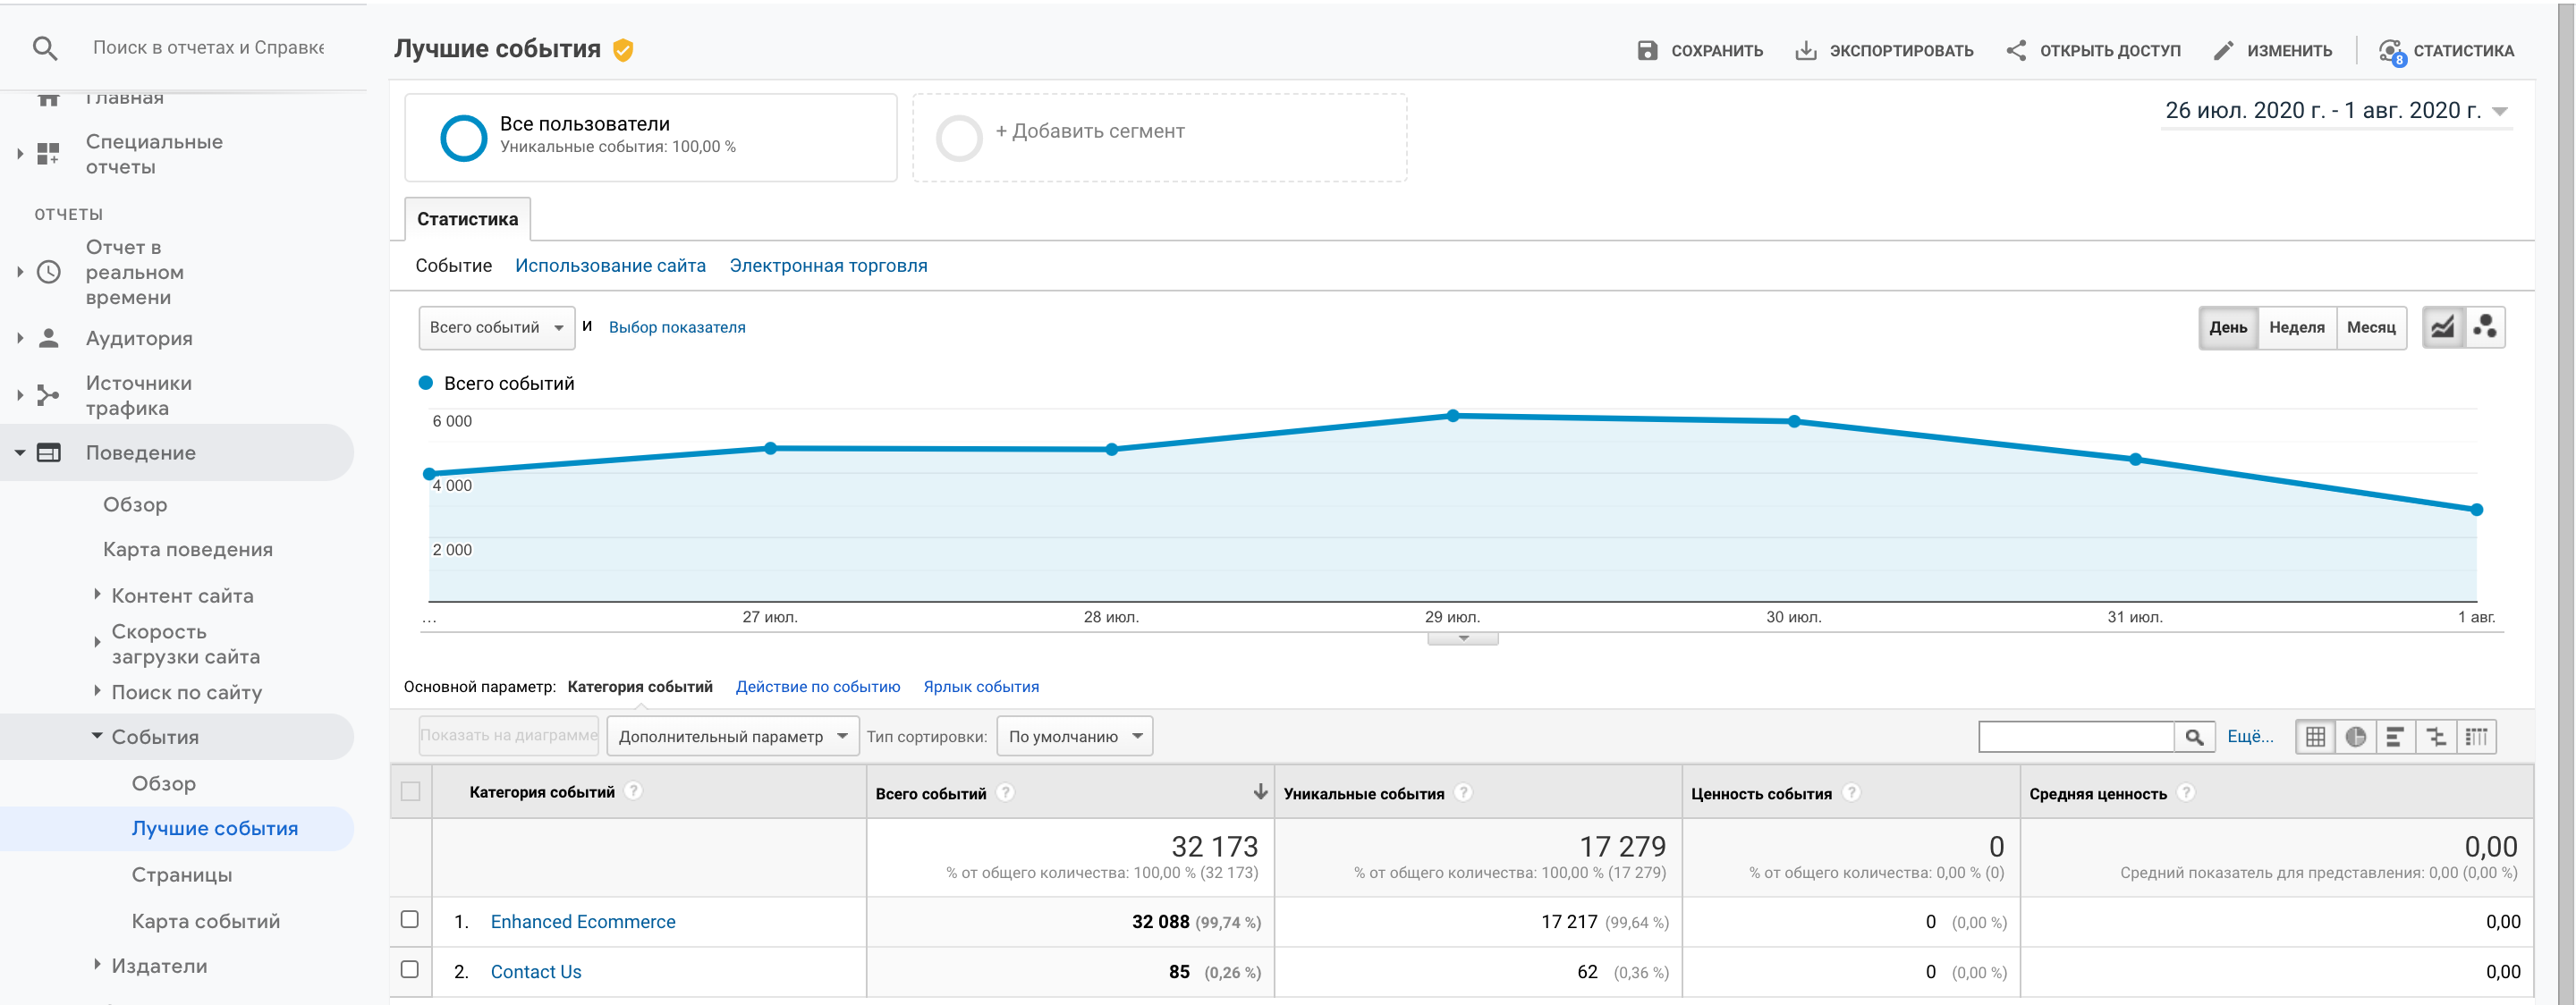The image size is (2576, 1005).
Task: Click the share access icon
Action: click(x=2016, y=50)
